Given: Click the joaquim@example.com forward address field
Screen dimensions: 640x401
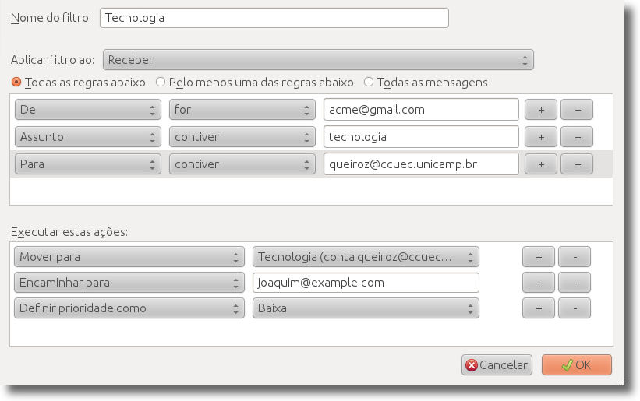Looking at the screenshot, I should click(366, 283).
